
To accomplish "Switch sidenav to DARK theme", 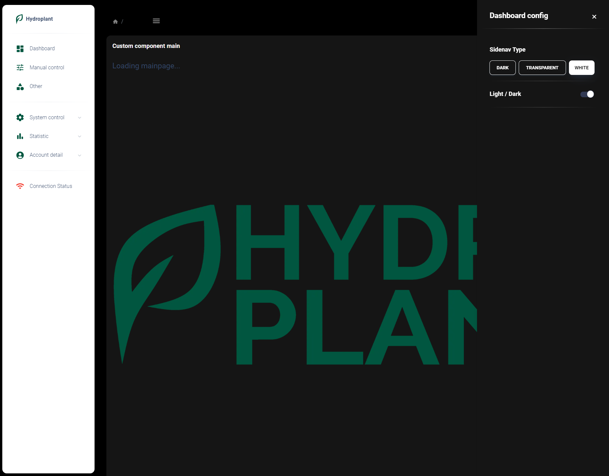I will click(502, 68).
